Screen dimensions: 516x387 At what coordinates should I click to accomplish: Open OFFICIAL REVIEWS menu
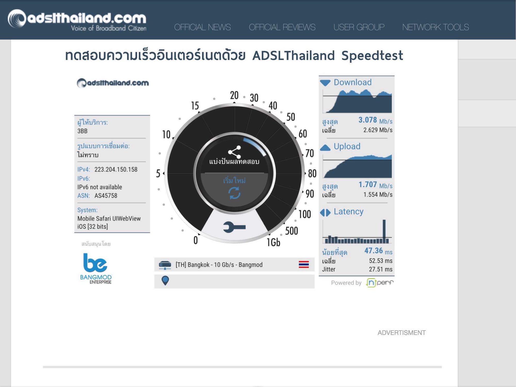pos(282,27)
